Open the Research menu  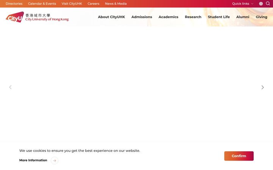click(193, 17)
